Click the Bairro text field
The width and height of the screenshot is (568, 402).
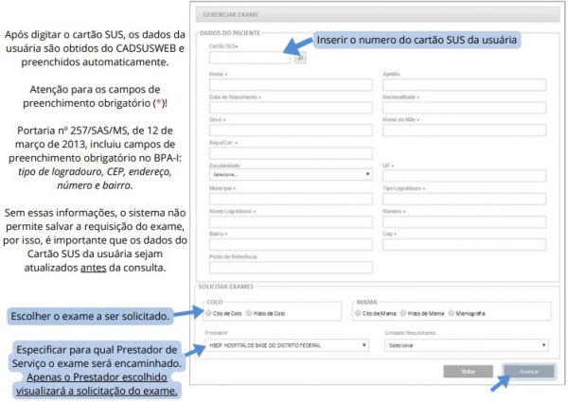[x=290, y=244]
